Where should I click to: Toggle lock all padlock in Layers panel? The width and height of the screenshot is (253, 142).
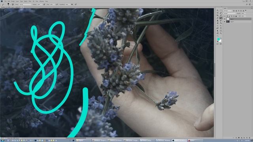point(236,16)
